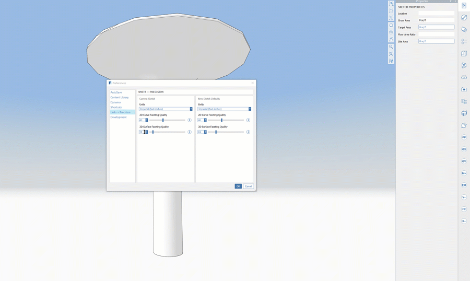This screenshot has width=470, height=281.
Task: Click Current Sketch 2D Curve Faceting spinner arrows
Action: [147, 120]
